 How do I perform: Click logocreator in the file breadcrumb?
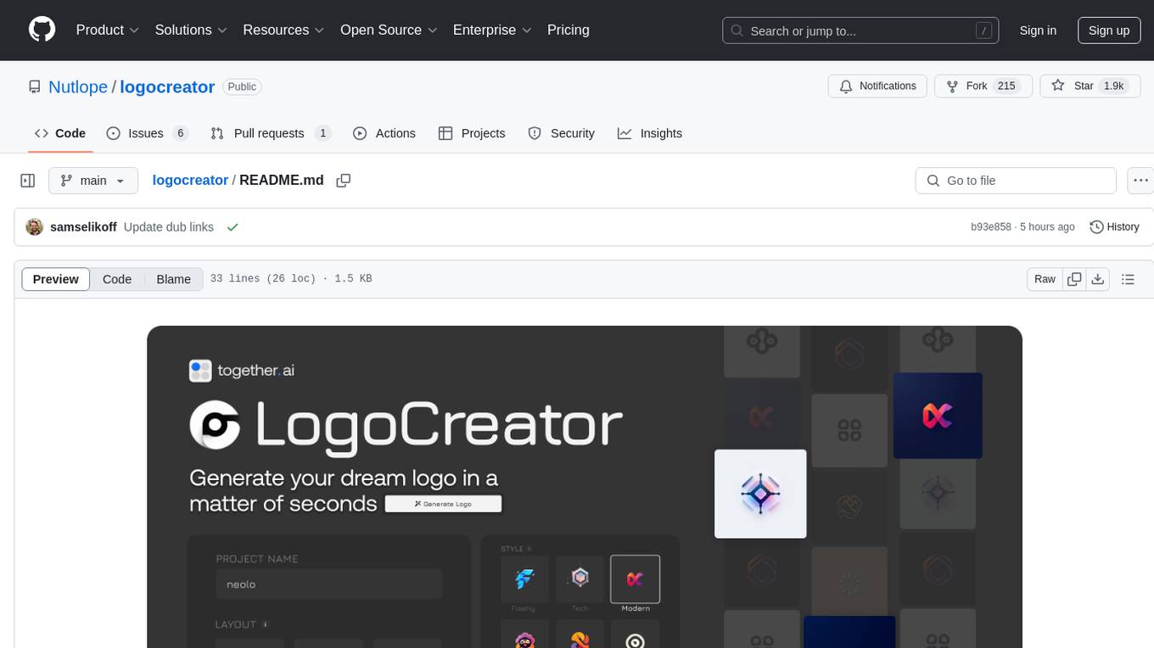pos(190,180)
